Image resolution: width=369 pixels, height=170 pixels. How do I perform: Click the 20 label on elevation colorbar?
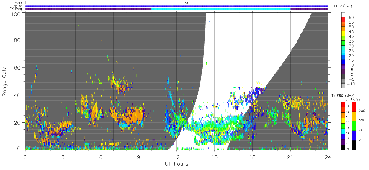(x=351, y=55)
